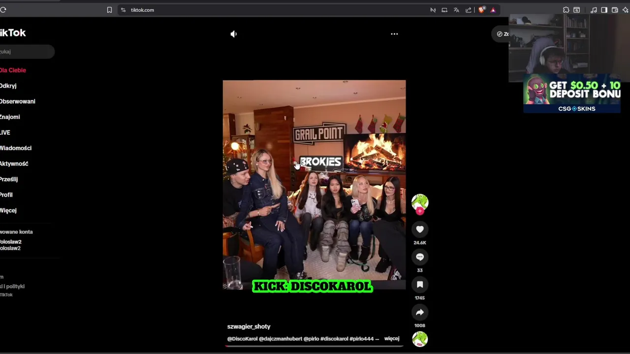Open the szwagier_shoty username
The height and width of the screenshot is (354, 630).
point(249,326)
